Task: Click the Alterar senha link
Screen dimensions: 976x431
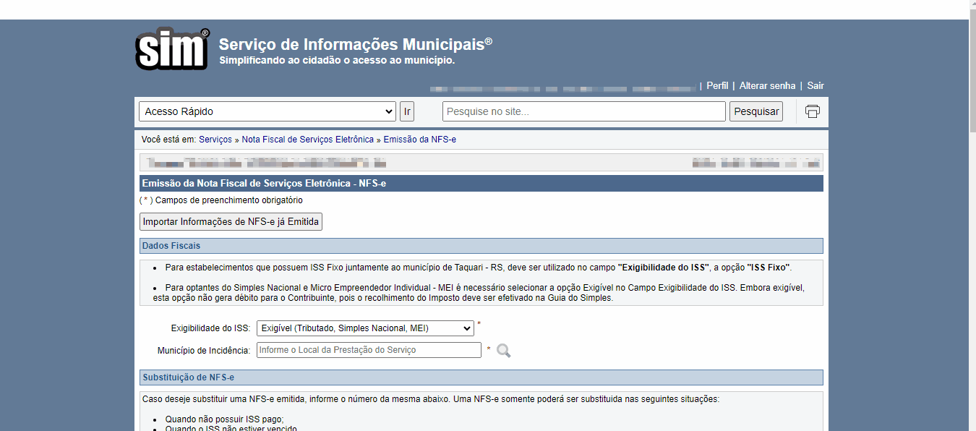Action: click(x=767, y=86)
